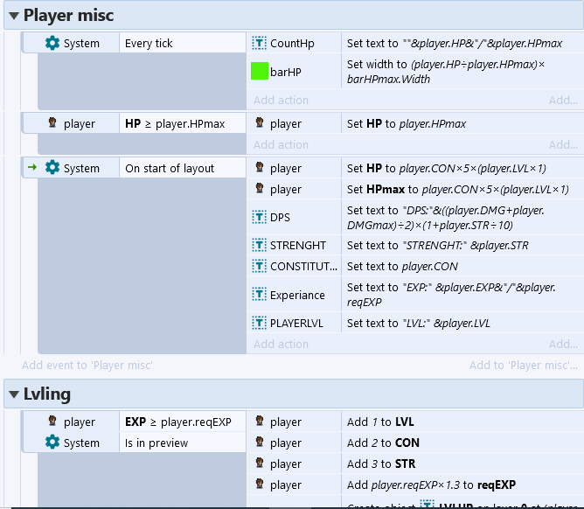Click the DPS text object icon
Screen dimensions: 584x509
[x=260, y=217]
